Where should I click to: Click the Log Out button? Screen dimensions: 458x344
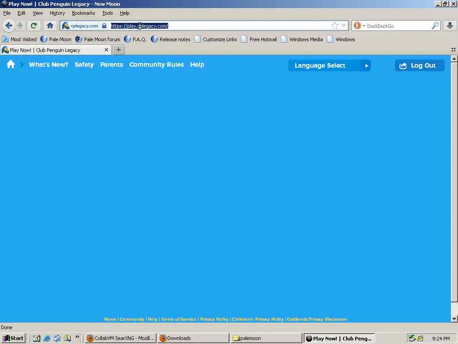pyautogui.click(x=420, y=65)
